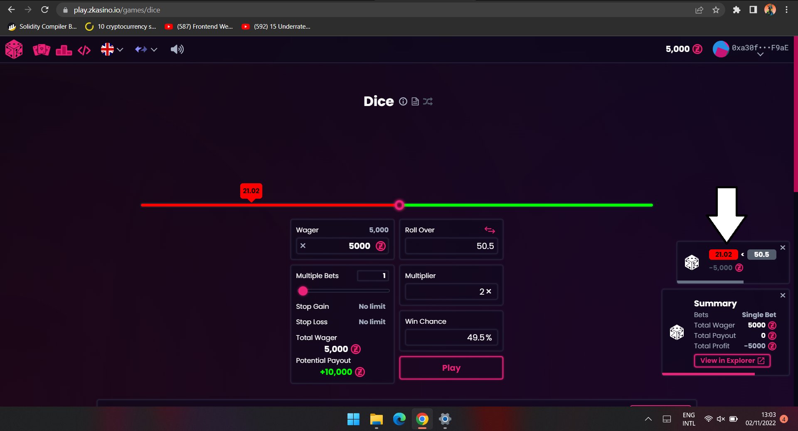Expand the language flag dropdown
798x431 pixels.
(x=112, y=49)
